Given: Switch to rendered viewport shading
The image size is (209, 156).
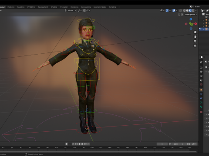Looking at the screenshot, I should coord(193,10).
